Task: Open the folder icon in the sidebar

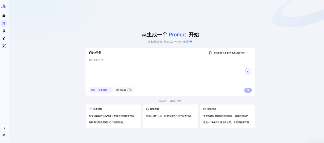Action: click(x=4, y=16)
